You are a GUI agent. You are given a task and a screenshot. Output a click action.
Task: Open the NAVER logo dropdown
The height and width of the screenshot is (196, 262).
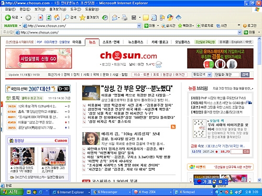[x=20, y=26]
